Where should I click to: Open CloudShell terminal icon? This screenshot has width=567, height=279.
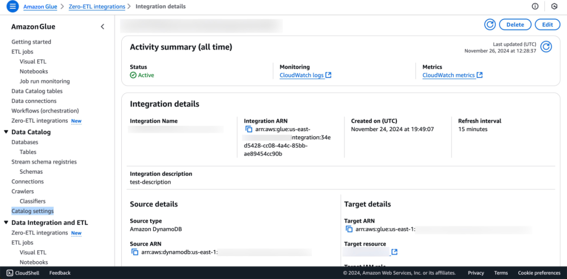pos(10,273)
